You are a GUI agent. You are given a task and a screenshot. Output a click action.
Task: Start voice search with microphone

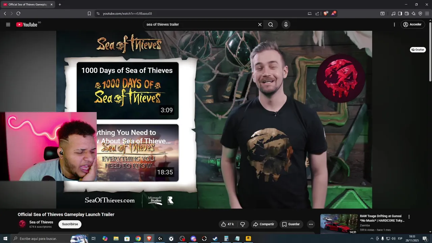click(x=286, y=24)
